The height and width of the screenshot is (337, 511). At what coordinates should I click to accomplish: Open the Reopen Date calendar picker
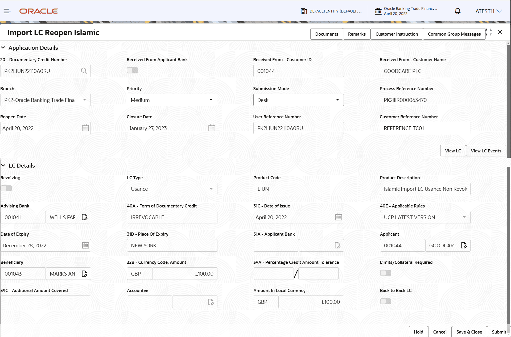(x=85, y=128)
